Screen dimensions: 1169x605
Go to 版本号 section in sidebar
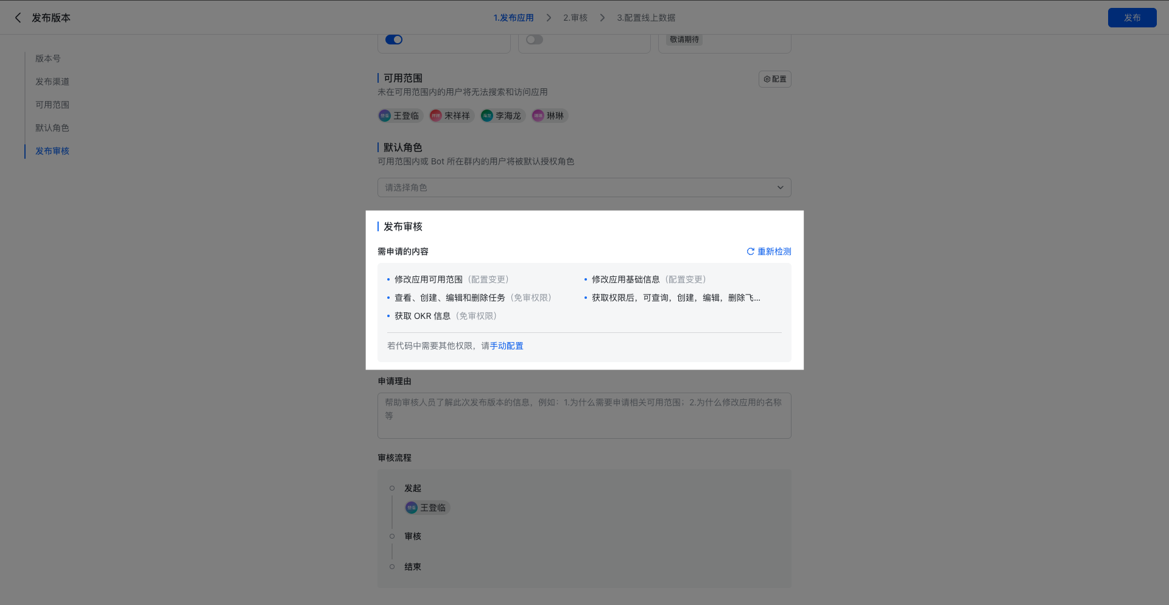pyautogui.click(x=47, y=58)
